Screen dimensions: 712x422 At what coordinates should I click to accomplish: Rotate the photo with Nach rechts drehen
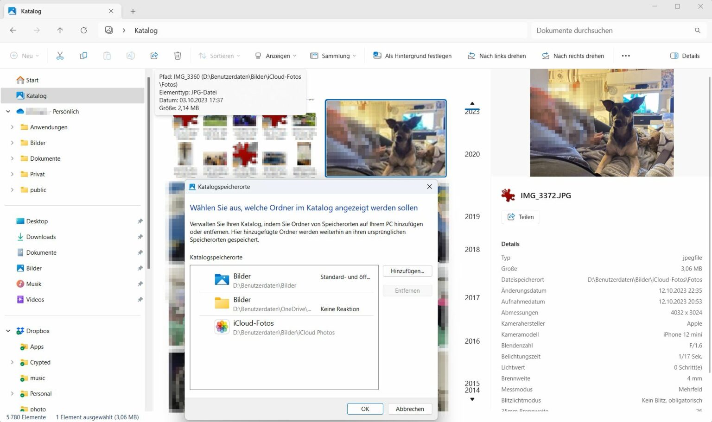coord(573,56)
